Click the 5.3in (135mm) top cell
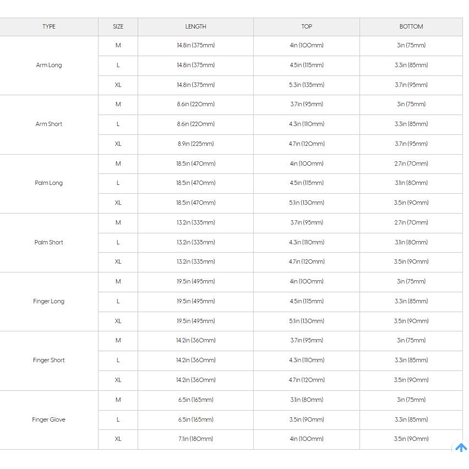This screenshot has width=469, height=469. click(307, 85)
